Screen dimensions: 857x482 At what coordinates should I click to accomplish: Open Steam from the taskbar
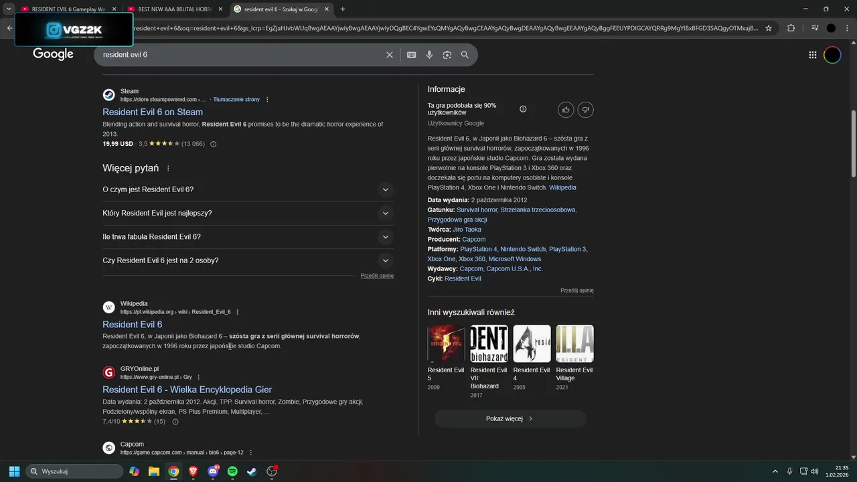click(x=252, y=471)
